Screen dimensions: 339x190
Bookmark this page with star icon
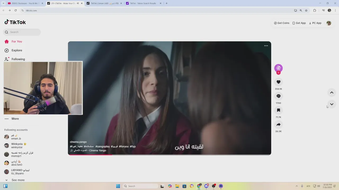306,11
